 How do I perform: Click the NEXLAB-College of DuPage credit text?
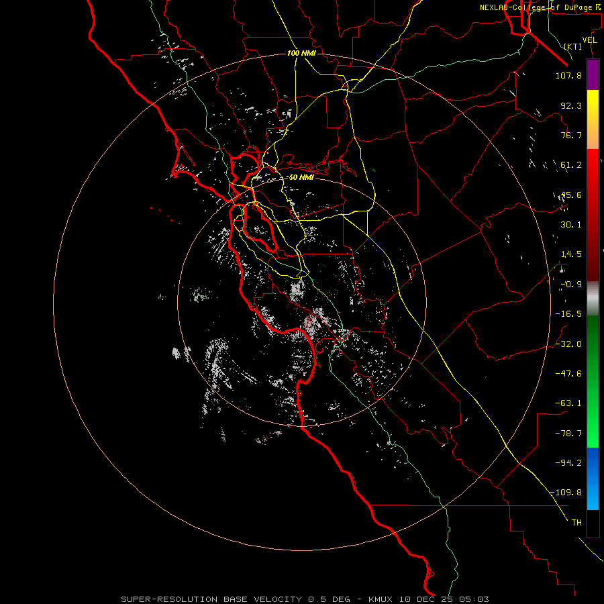540,7
